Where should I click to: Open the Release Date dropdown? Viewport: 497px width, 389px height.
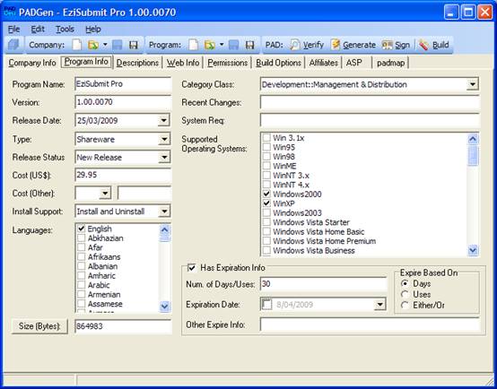163,120
